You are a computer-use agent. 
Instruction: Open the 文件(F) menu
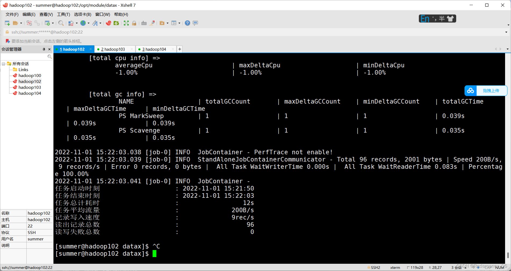coord(12,14)
